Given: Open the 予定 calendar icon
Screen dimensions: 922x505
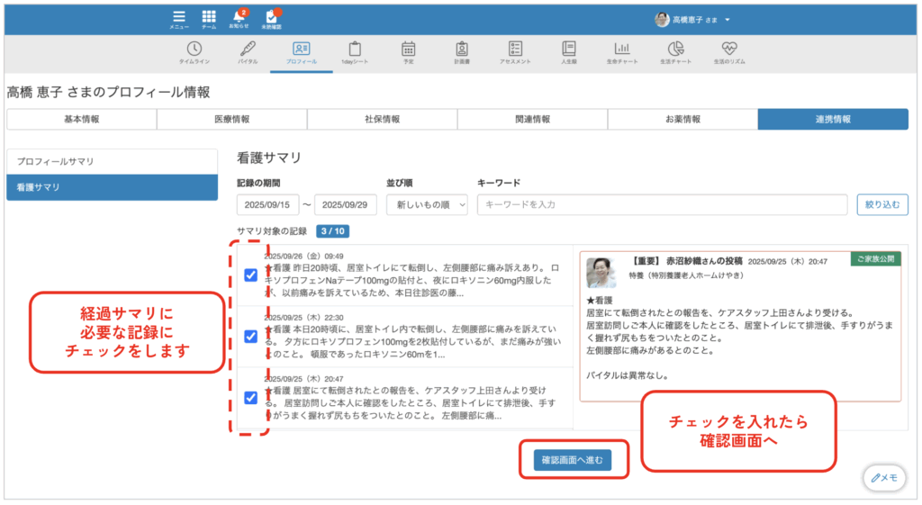Looking at the screenshot, I should (x=408, y=51).
